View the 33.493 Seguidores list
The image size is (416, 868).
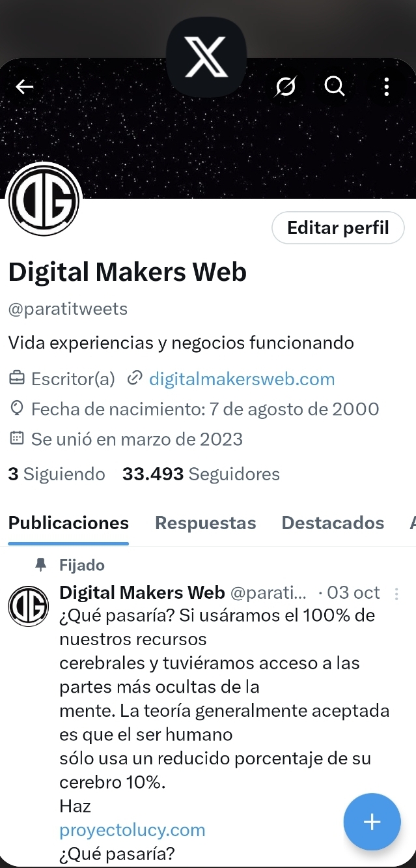pyautogui.click(x=201, y=474)
